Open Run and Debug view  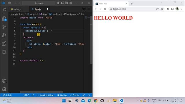tap(4, 35)
